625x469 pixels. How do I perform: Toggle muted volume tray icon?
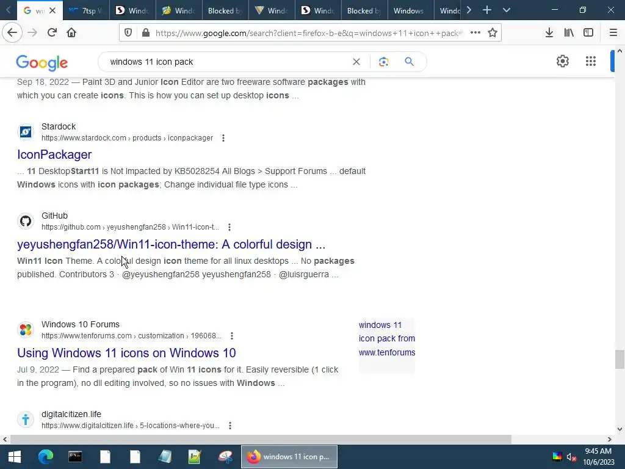tap(571, 457)
